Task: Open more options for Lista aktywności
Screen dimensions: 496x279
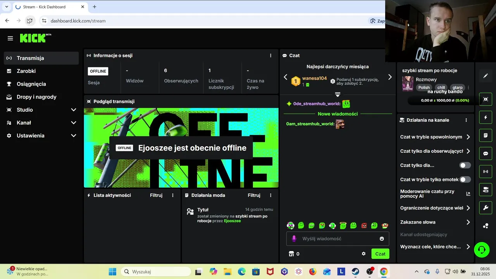Action: point(173,195)
